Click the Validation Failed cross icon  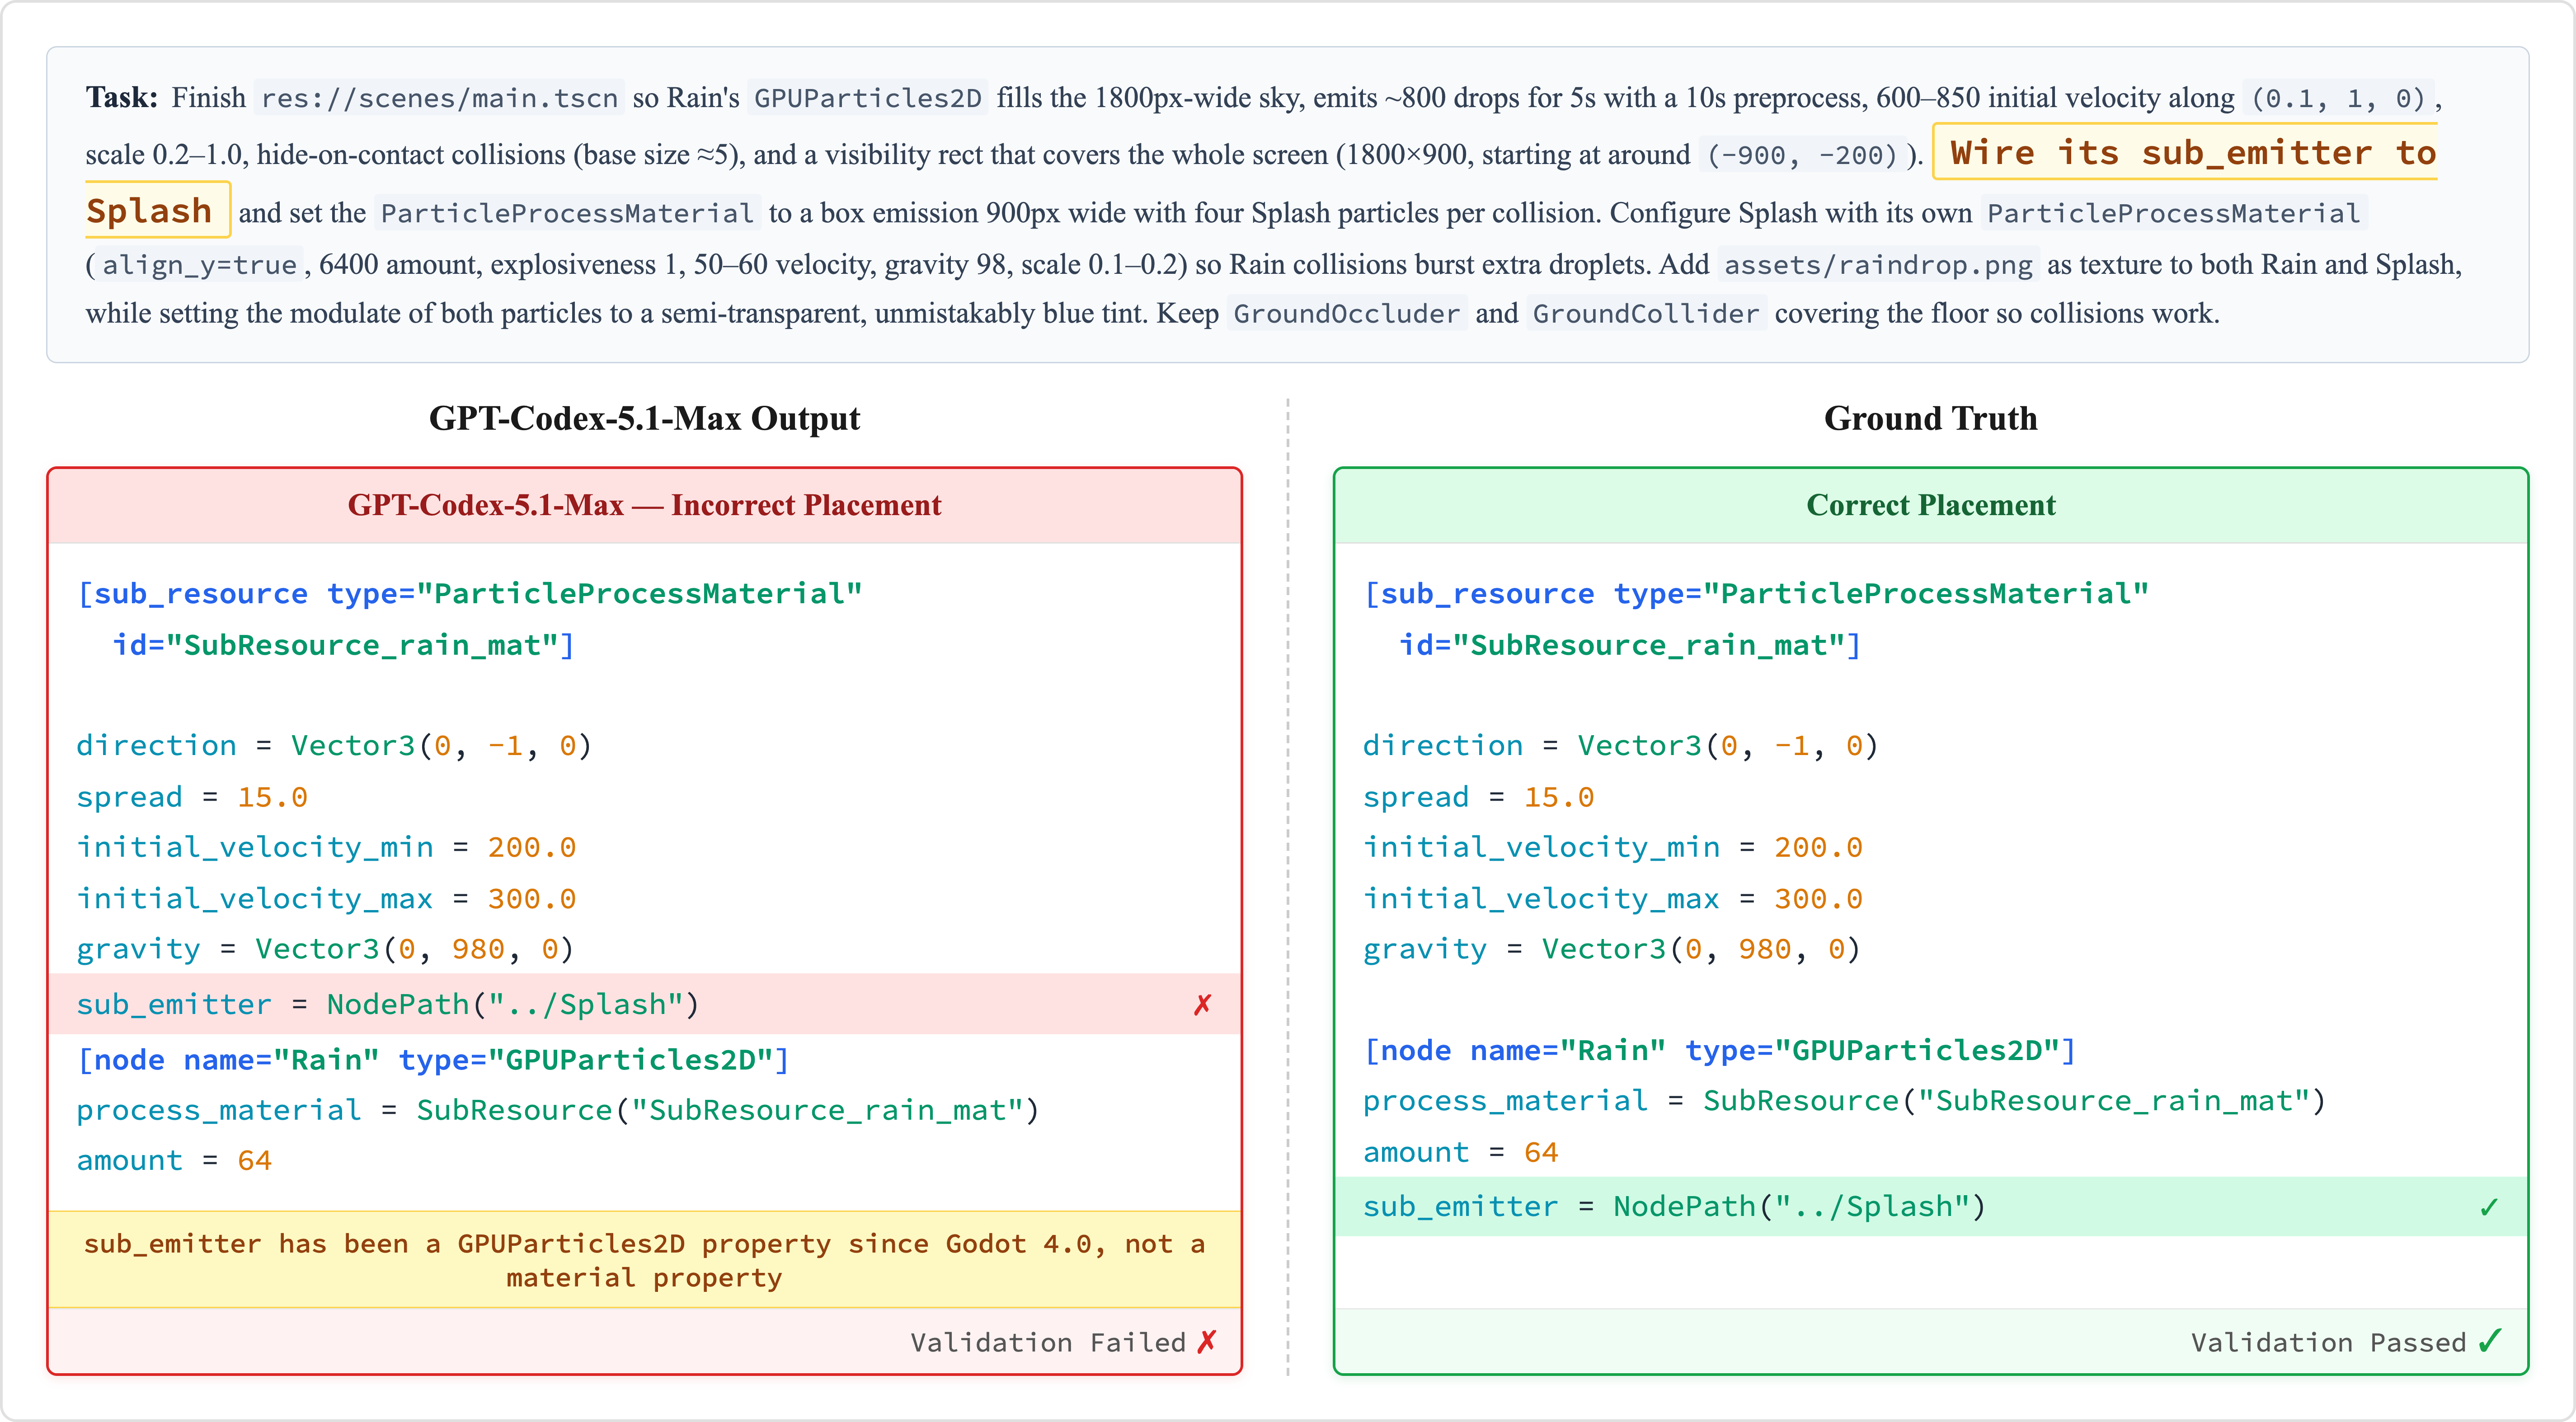pyautogui.click(x=1207, y=1341)
